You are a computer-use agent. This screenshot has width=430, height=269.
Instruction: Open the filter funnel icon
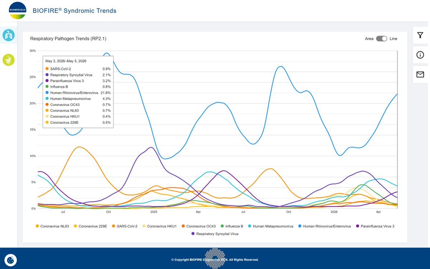(x=420, y=35)
